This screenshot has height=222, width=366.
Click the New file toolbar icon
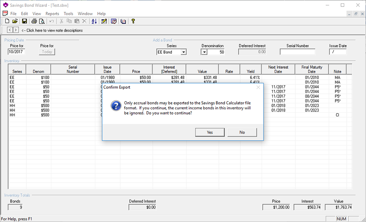click(x=7, y=21)
